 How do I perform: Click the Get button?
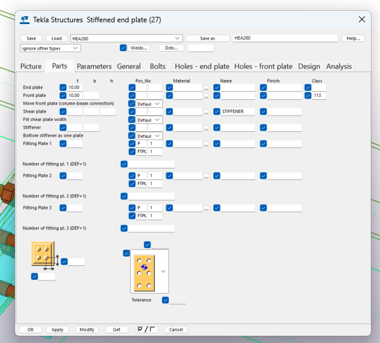(x=117, y=329)
